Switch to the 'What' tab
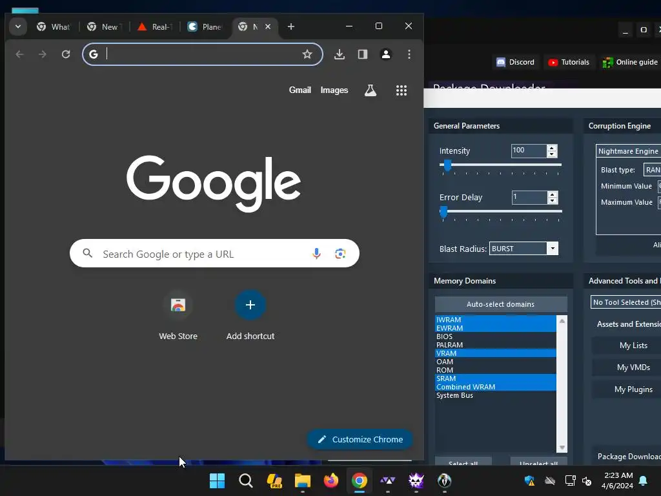 (54, 26)
